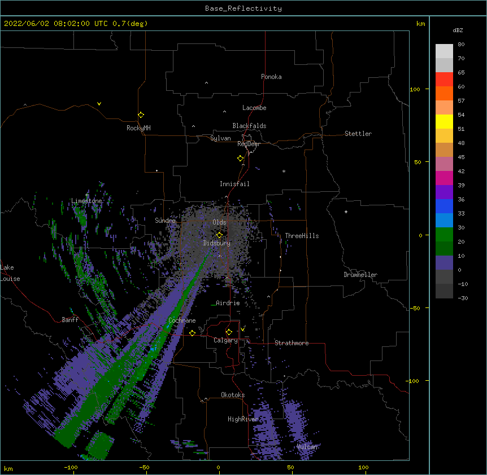Select the green 20–30 dBZ legend swatch
Viewport: 487px width, 475px height.
pyautogui.click(x=444, y=235)
